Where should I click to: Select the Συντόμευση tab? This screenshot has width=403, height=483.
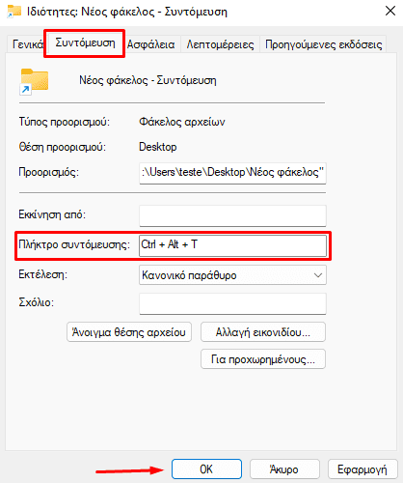click(85, 43)
